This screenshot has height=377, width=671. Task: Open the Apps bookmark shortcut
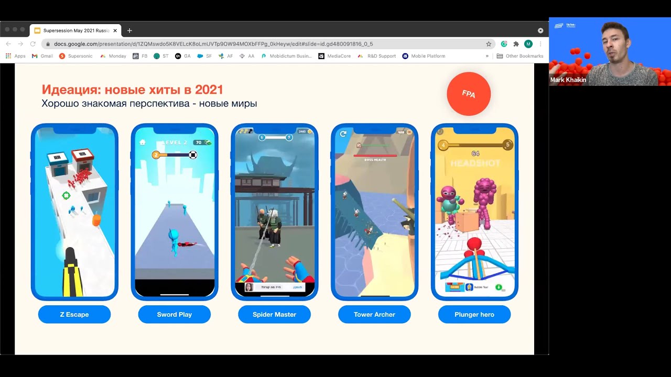click(x=16, y=56)
